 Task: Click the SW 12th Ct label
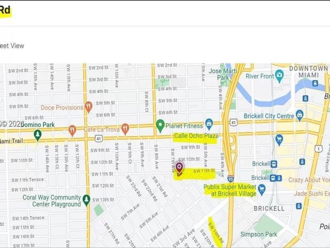77,156
